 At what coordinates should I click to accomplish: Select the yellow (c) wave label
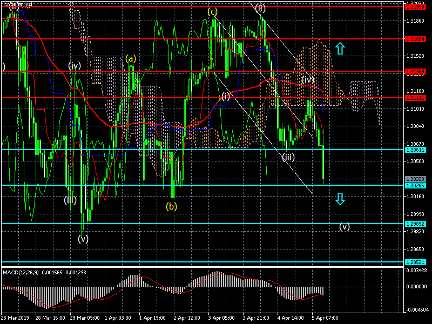coord(213,11)
